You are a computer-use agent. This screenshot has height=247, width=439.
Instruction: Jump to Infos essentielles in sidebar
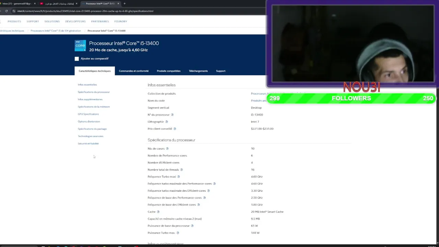(x=87, y=85)
